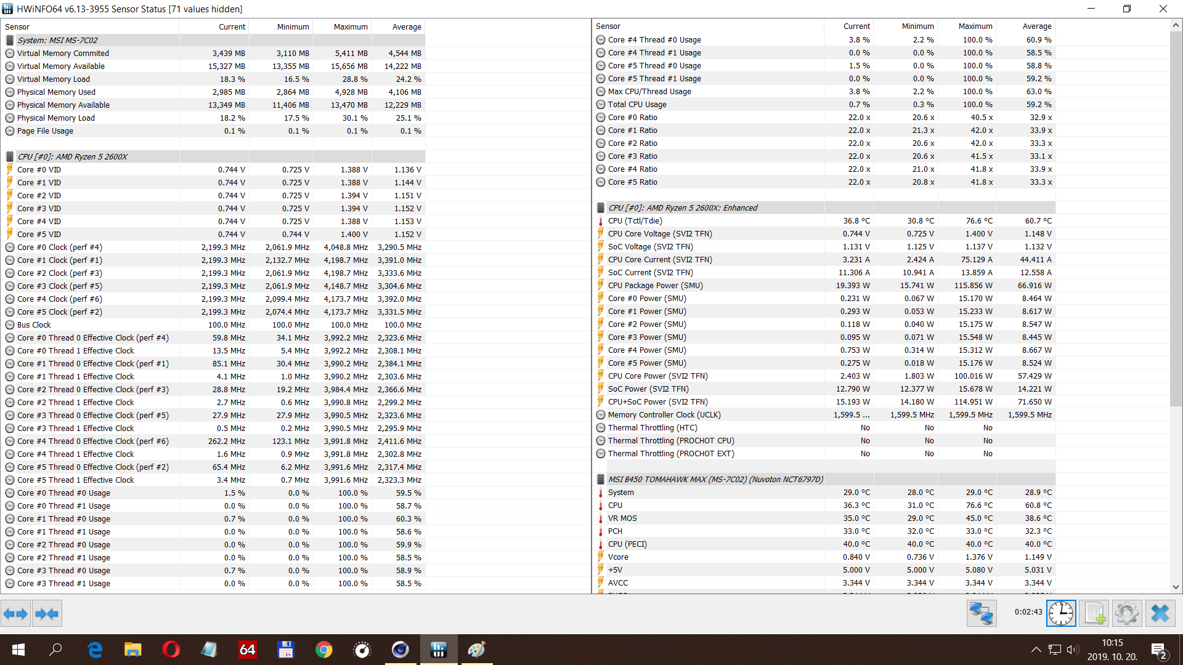Reset the elapsed time clock icon
The width and height of the screenshot is (1183, 665).
(x=1061, y=613)
